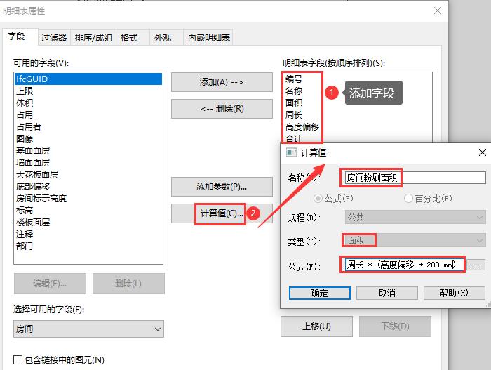Select 部门 in available fields
Screen dimensions: 491x370
[x=88, y=246]
